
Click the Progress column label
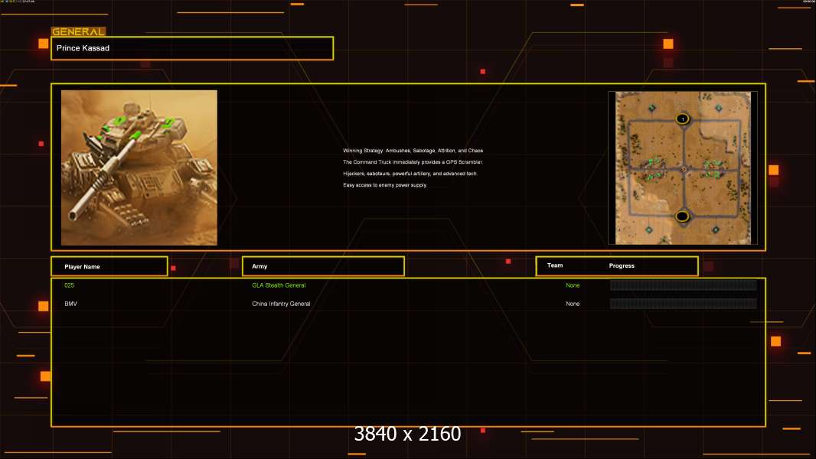(x=622, y=265)
